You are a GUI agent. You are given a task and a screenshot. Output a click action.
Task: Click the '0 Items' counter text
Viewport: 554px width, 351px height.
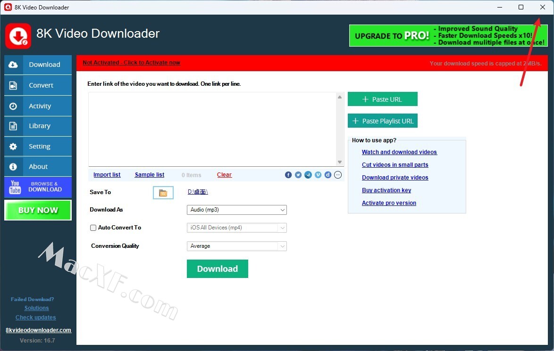point(191,175)
